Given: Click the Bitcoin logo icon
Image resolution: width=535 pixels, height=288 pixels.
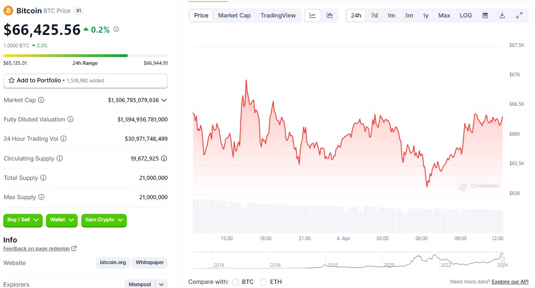Looking at the screenshot, I should 8,11.
